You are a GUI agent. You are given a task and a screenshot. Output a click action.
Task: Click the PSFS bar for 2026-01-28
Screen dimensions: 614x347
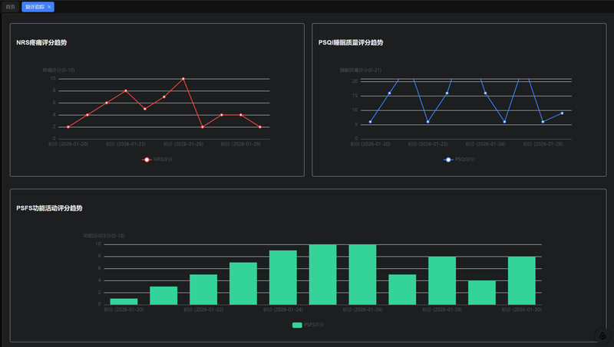pos(442,280)
